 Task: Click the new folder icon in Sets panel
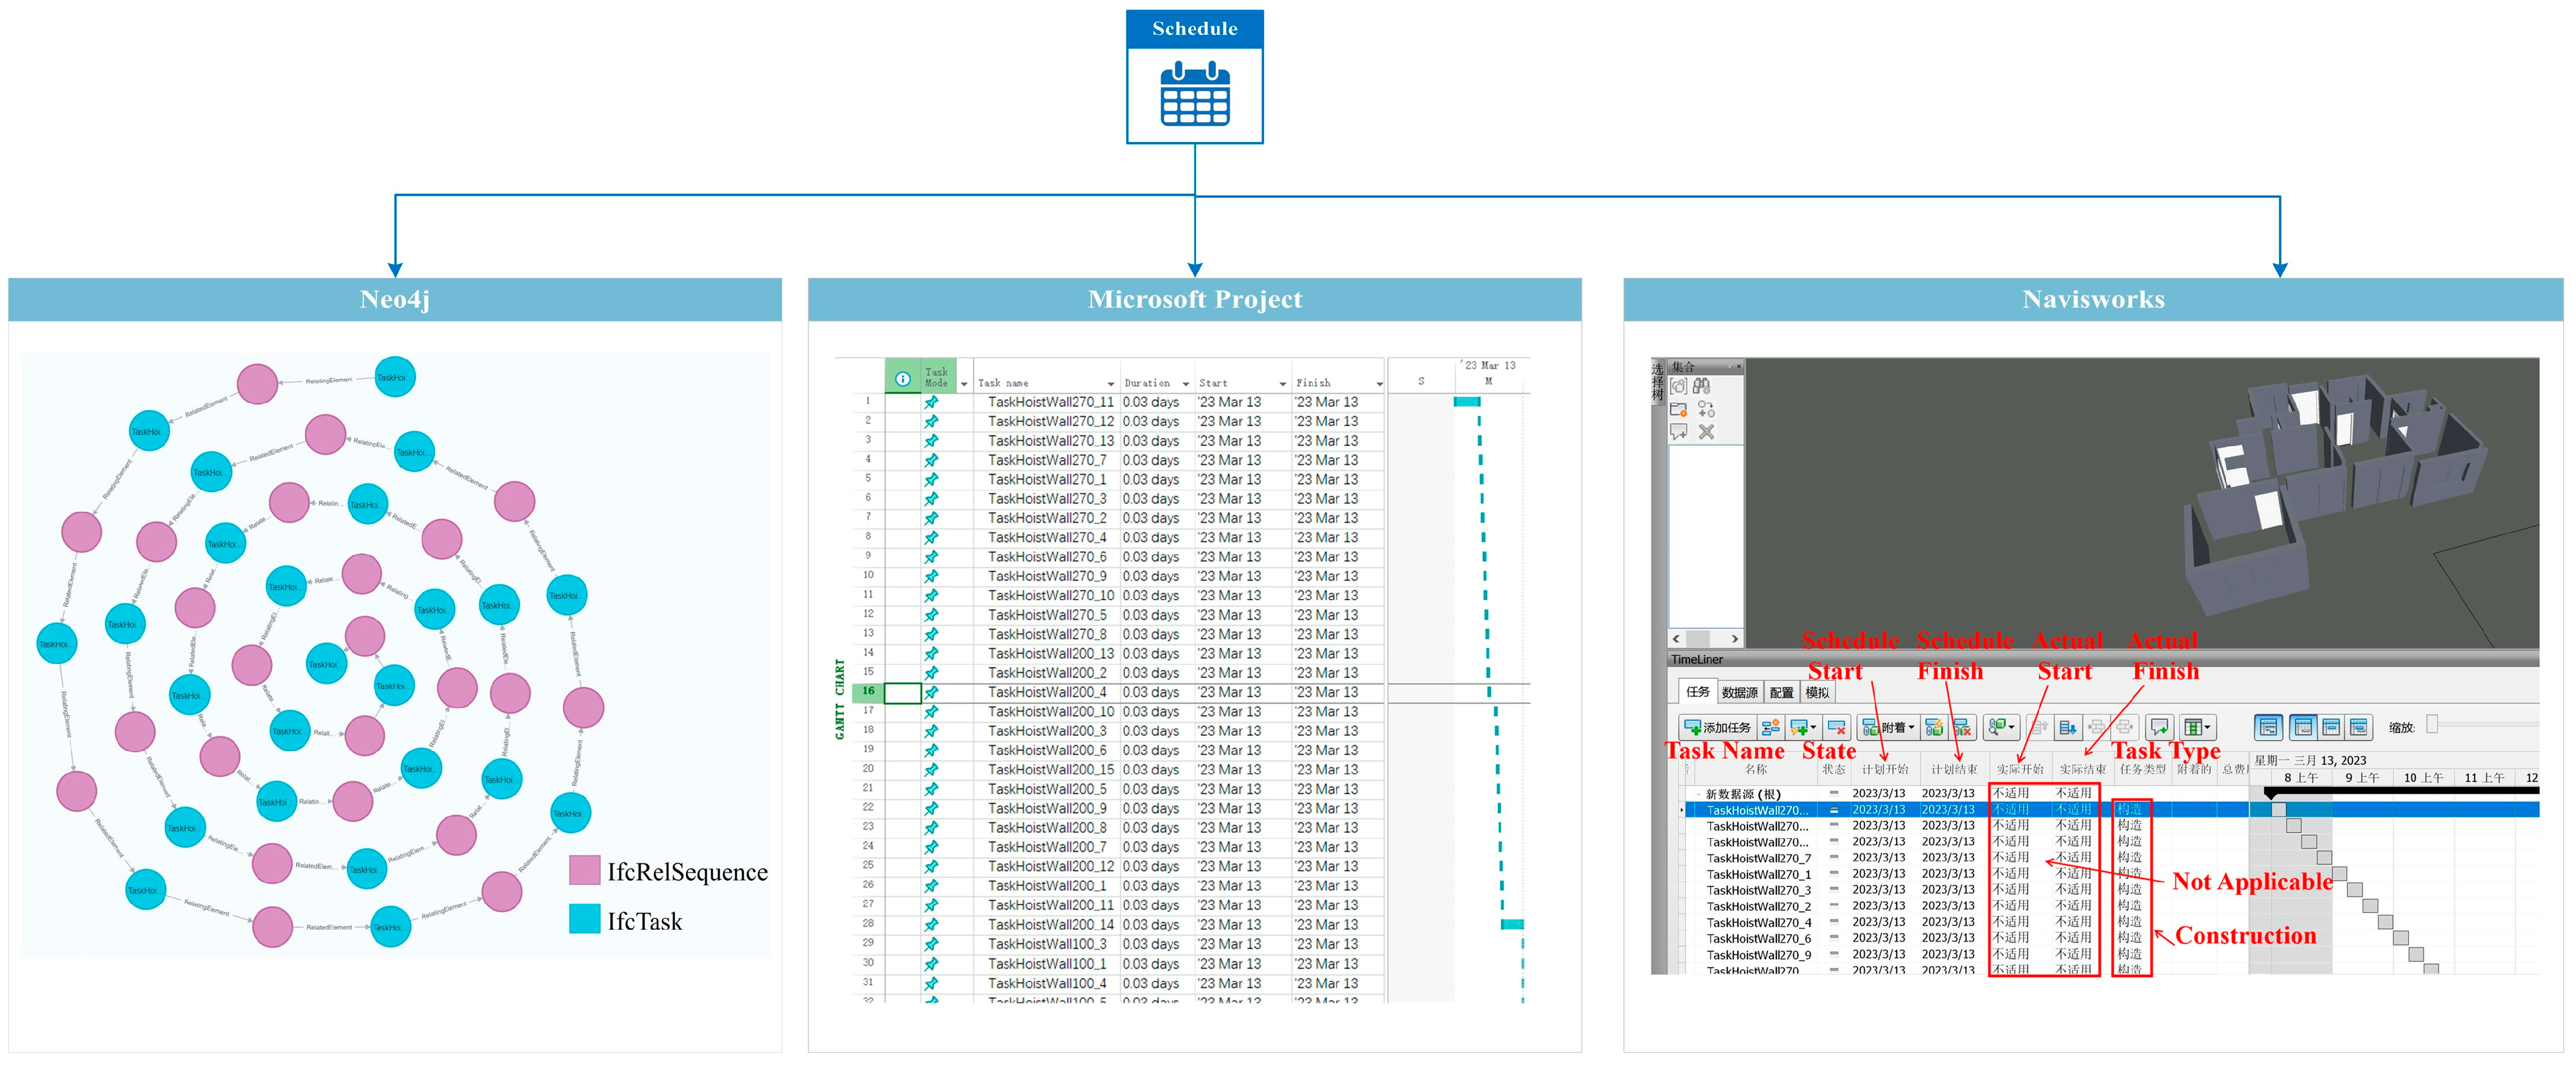(x=1679, y=409)
